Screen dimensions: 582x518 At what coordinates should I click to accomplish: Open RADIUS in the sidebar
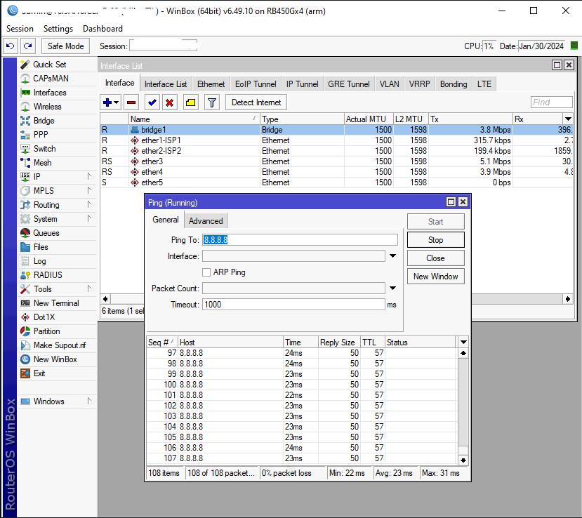(48, 275)
